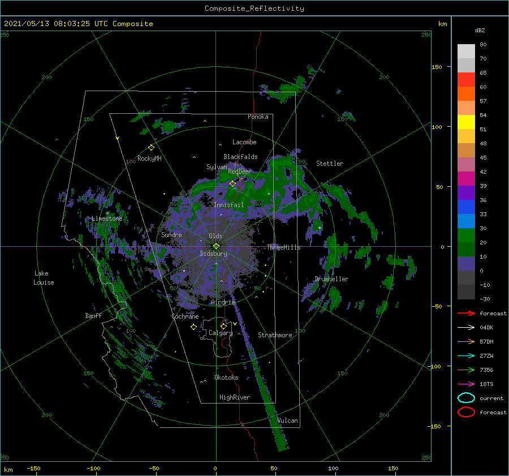
Task: Click the yellow diamond marker near Cochrane
Action: (193, 327)
